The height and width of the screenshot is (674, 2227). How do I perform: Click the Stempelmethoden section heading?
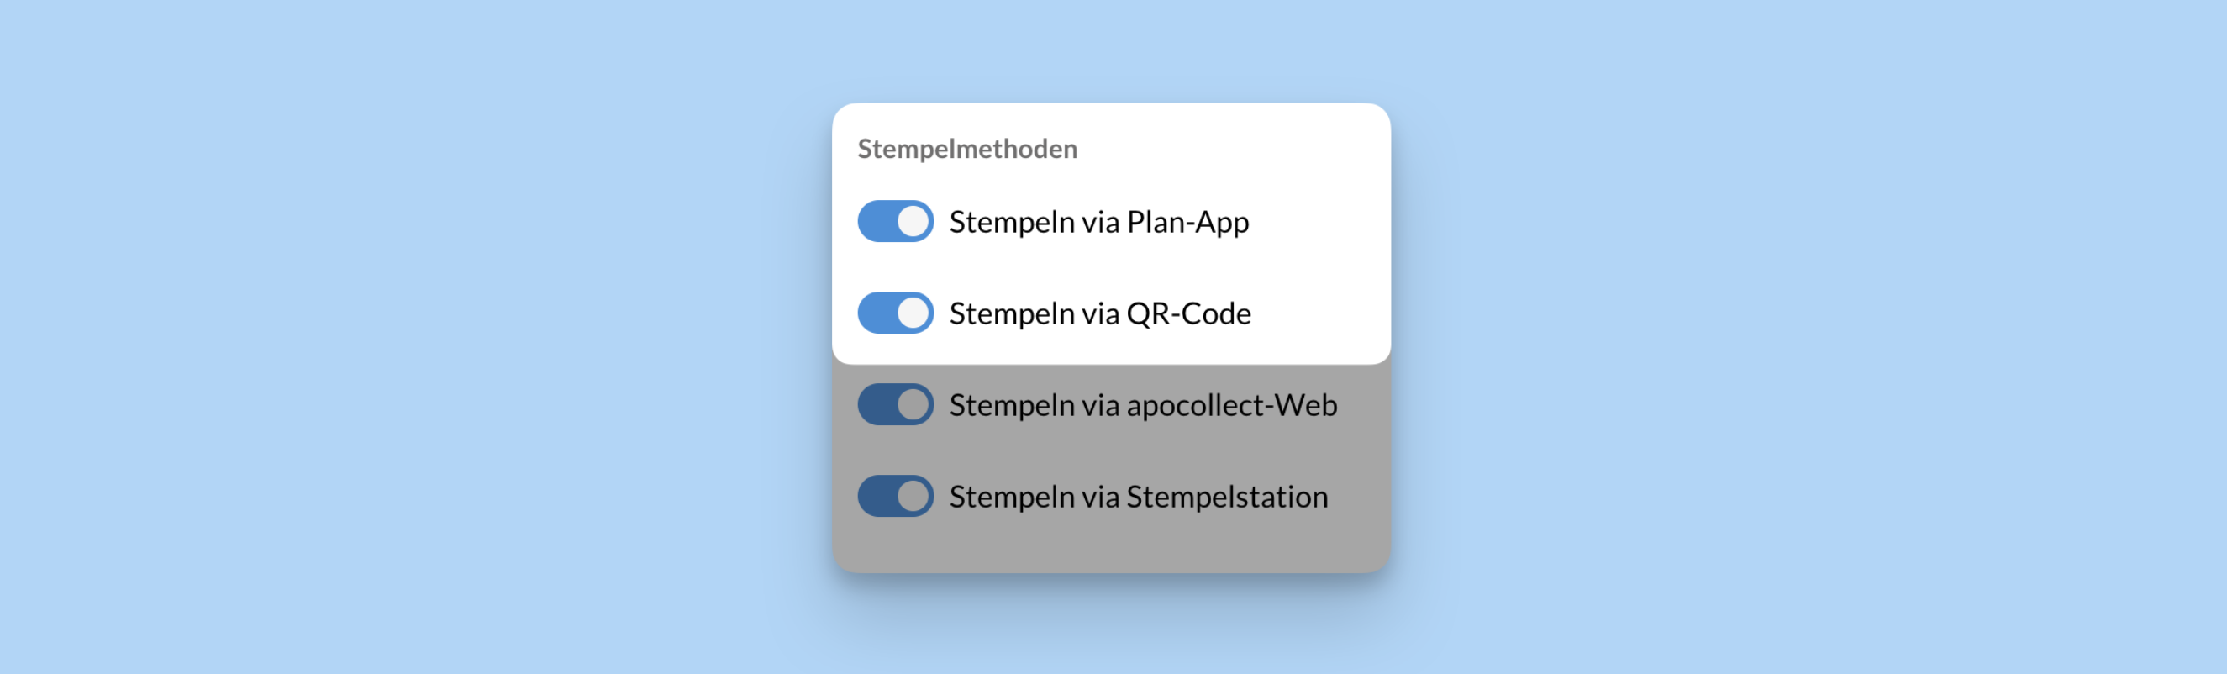966,149
